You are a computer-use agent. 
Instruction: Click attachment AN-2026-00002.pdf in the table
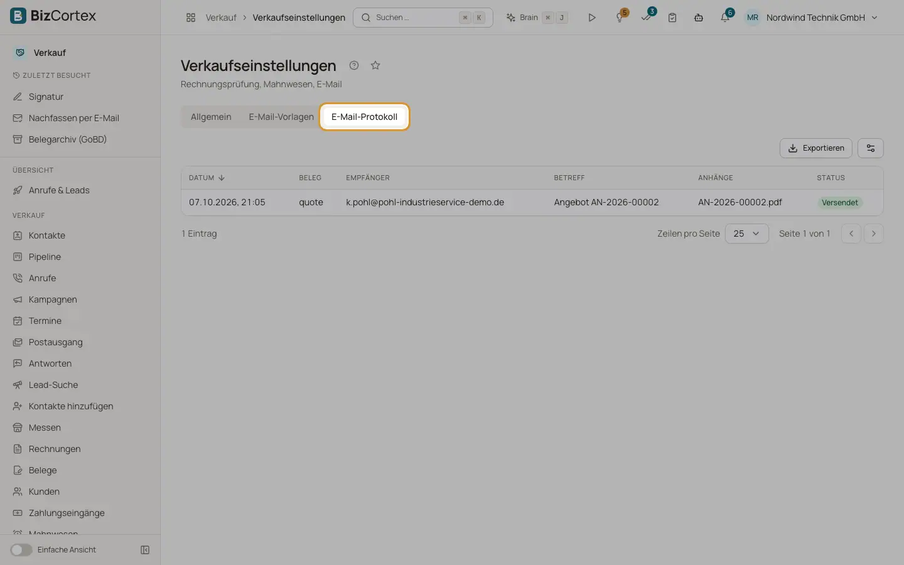pos(740,202)
